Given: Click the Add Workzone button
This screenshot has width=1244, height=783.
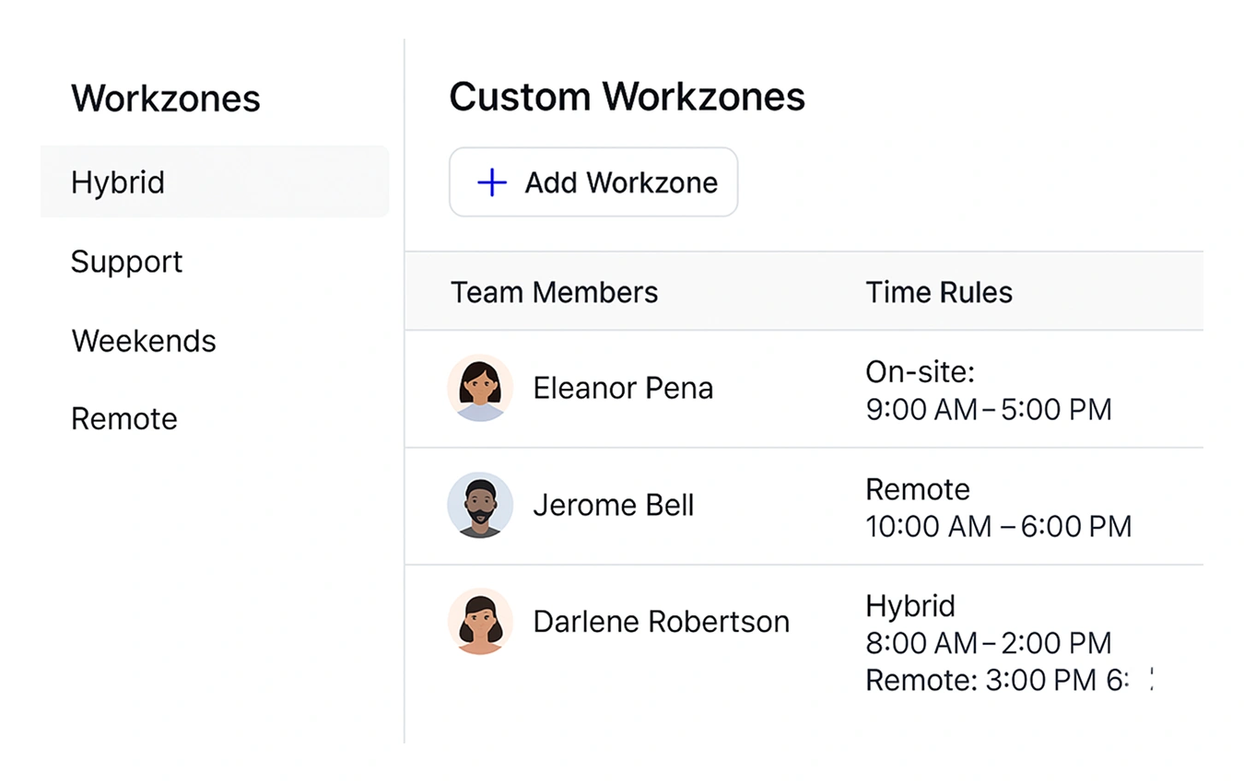Looking at the screenshot, I should pos(593,182).
